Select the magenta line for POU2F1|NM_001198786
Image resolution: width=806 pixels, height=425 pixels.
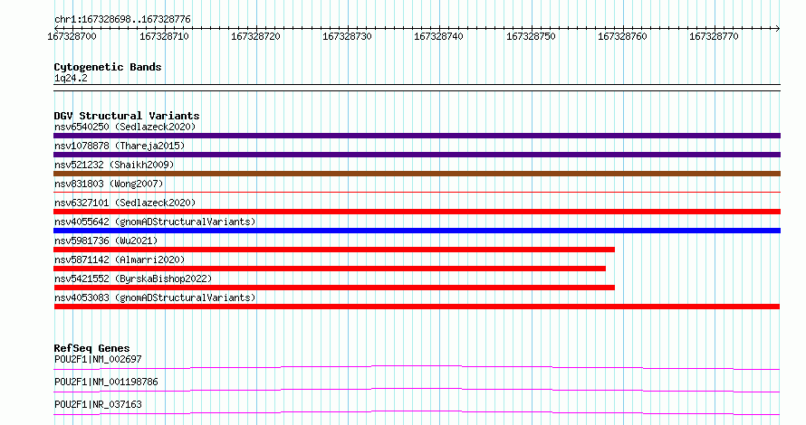(x=417, y=390)
